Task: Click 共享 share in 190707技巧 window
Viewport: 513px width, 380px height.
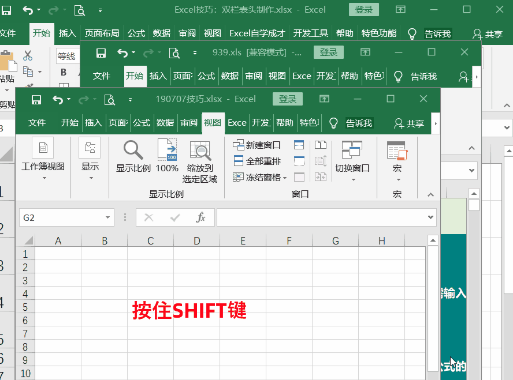Action: click(x=409, y=123)
